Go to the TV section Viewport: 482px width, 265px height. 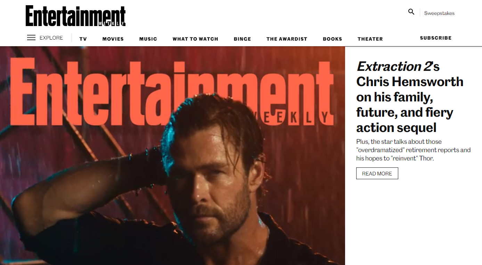pos(83,39)
